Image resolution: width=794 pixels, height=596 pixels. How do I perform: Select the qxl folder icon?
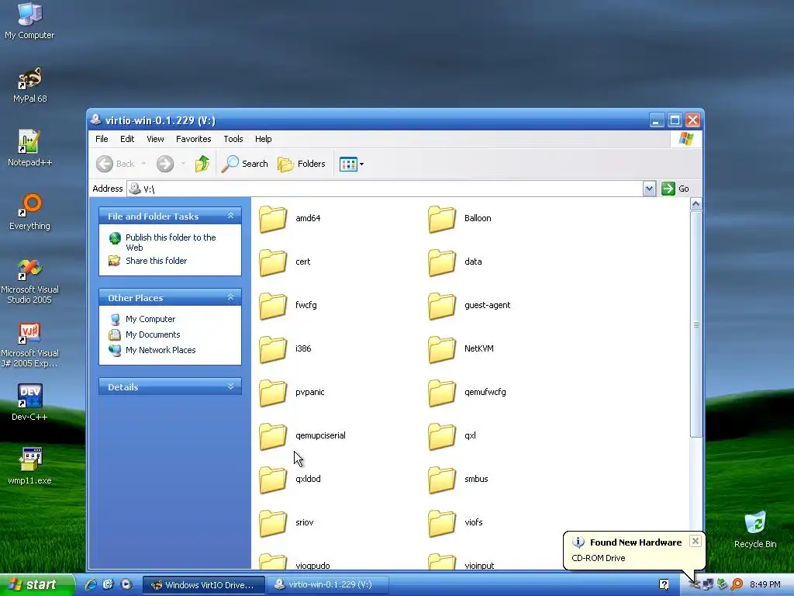pos(441,436)
